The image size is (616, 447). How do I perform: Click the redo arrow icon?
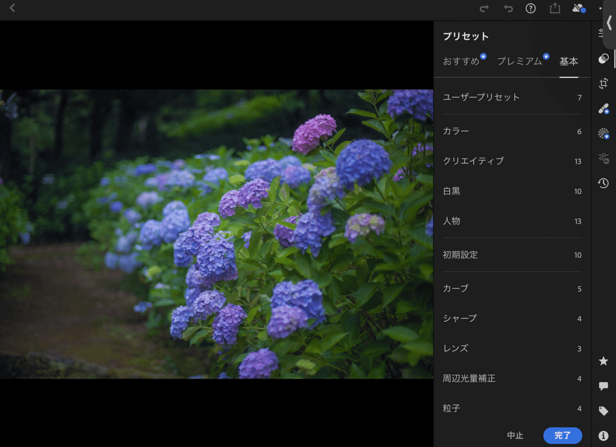tap(484, 9)
